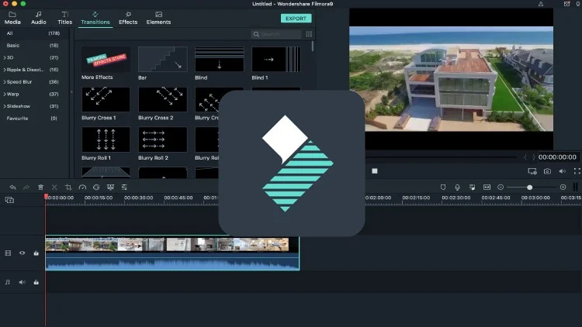Click the EXPORT button
582x327 pixels.
click(x=296, y=18)
